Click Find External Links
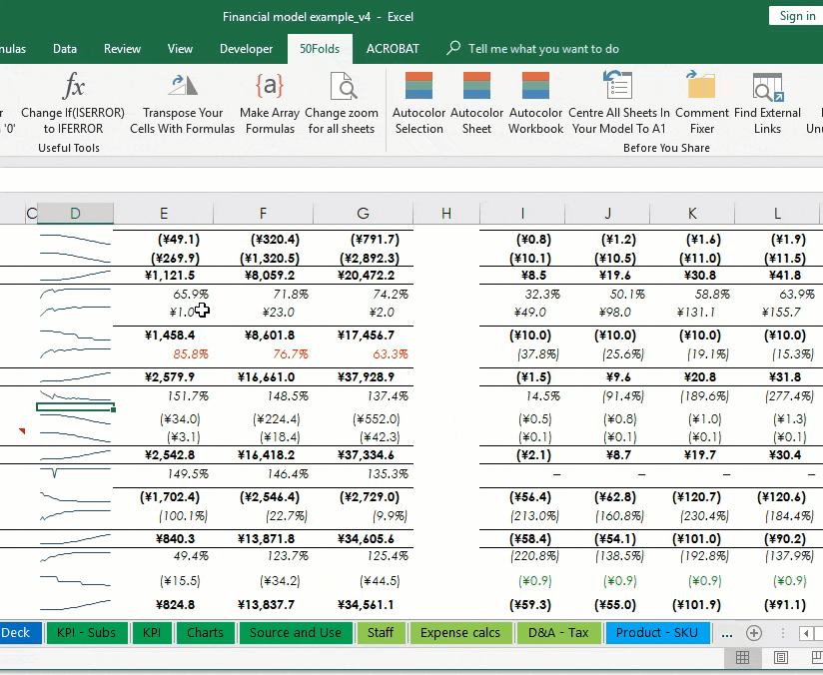Viewport: 823px width, 675px height. click(767, 103)
